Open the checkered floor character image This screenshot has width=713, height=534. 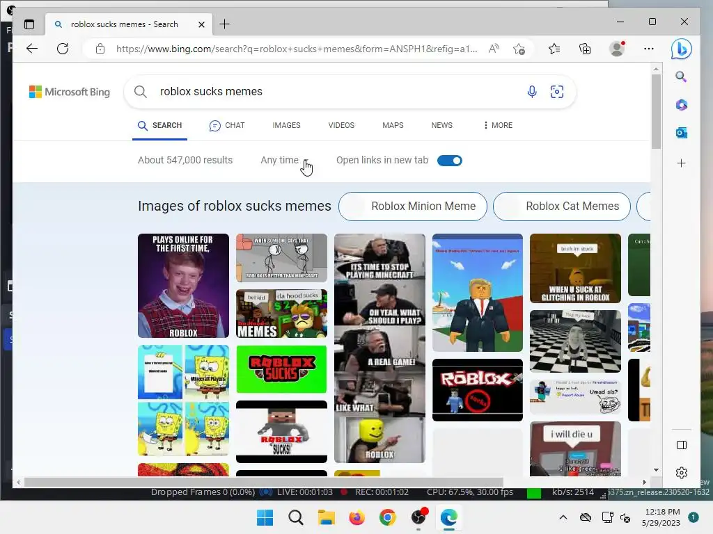tap(575, 341)
